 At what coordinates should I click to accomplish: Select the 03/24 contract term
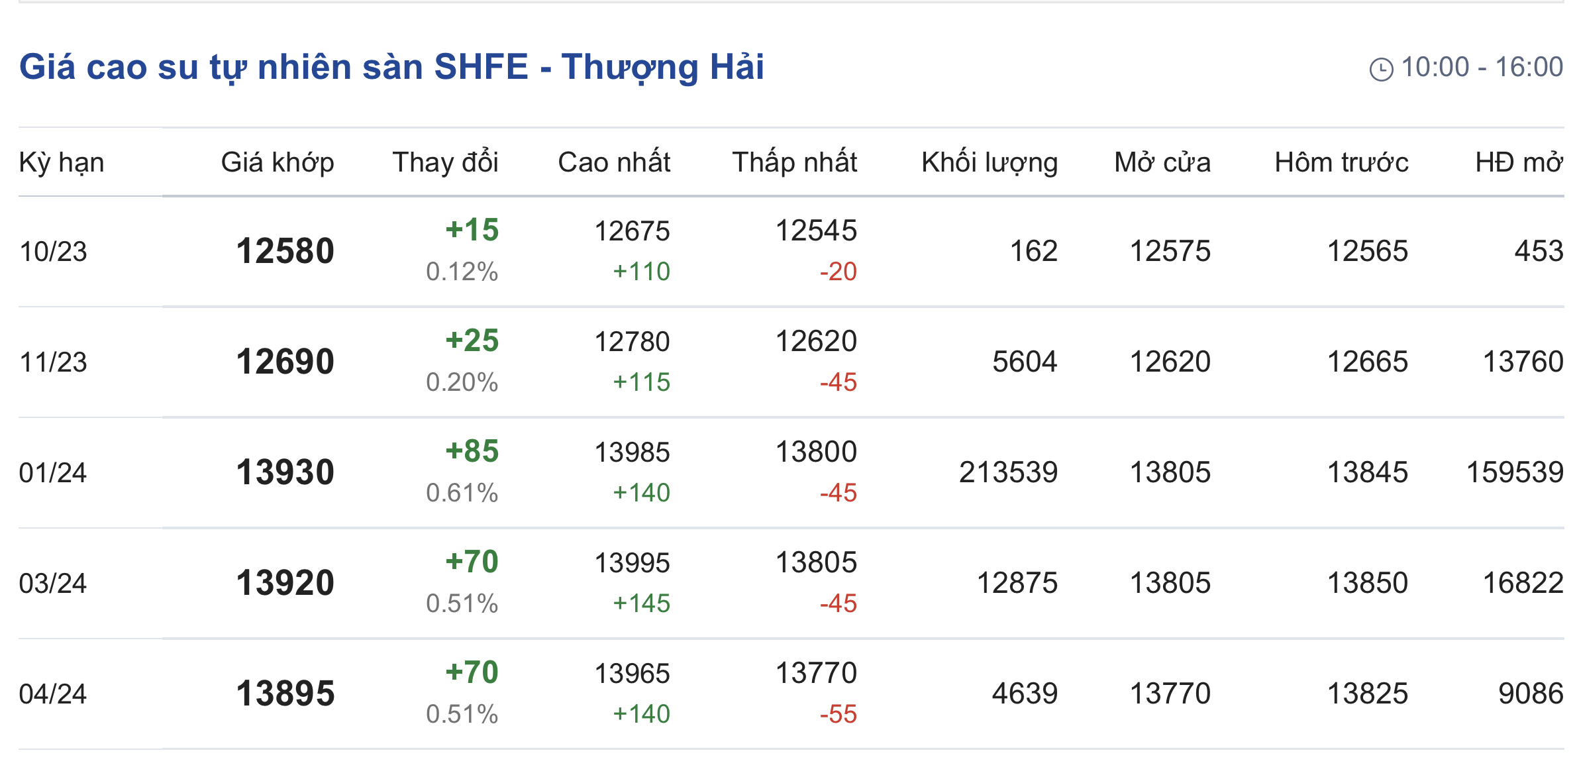[53, 584]
